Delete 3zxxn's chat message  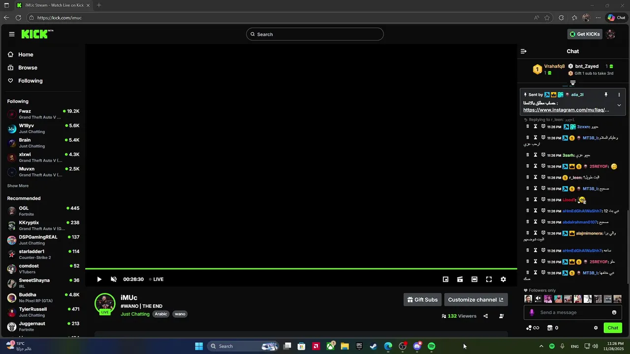(528, 127)
